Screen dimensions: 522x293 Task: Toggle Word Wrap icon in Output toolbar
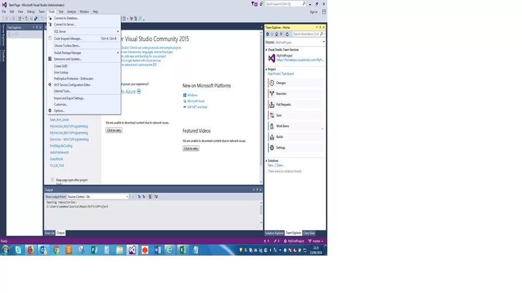coord(156,196)
